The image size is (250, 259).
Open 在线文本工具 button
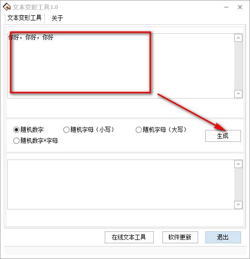129,237
